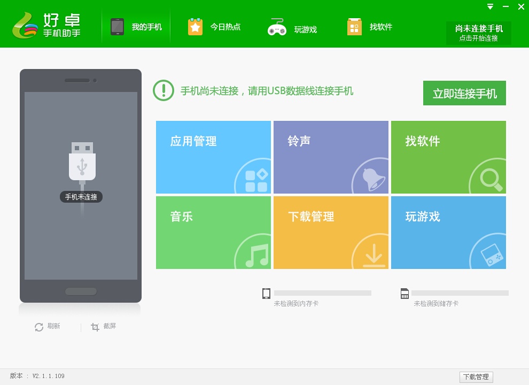Click the music note icon on 音乐 tile
Viewport: 529px width, 385px height.
258,255
